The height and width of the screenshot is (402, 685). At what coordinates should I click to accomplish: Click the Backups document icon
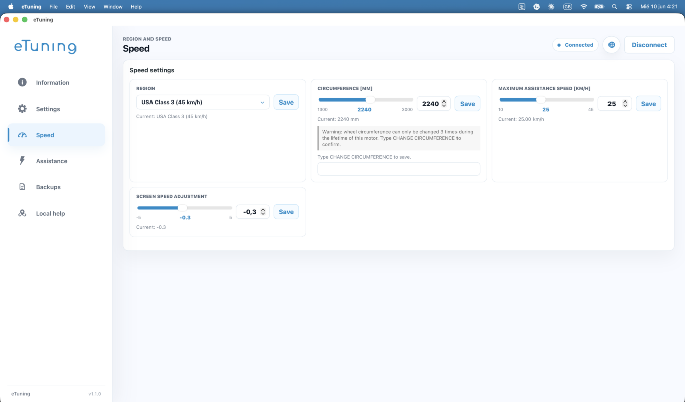(x=22, y=187)
